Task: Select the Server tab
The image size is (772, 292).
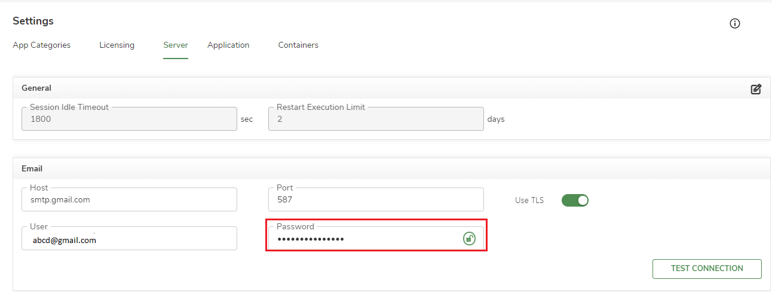Action: point(176,45)
